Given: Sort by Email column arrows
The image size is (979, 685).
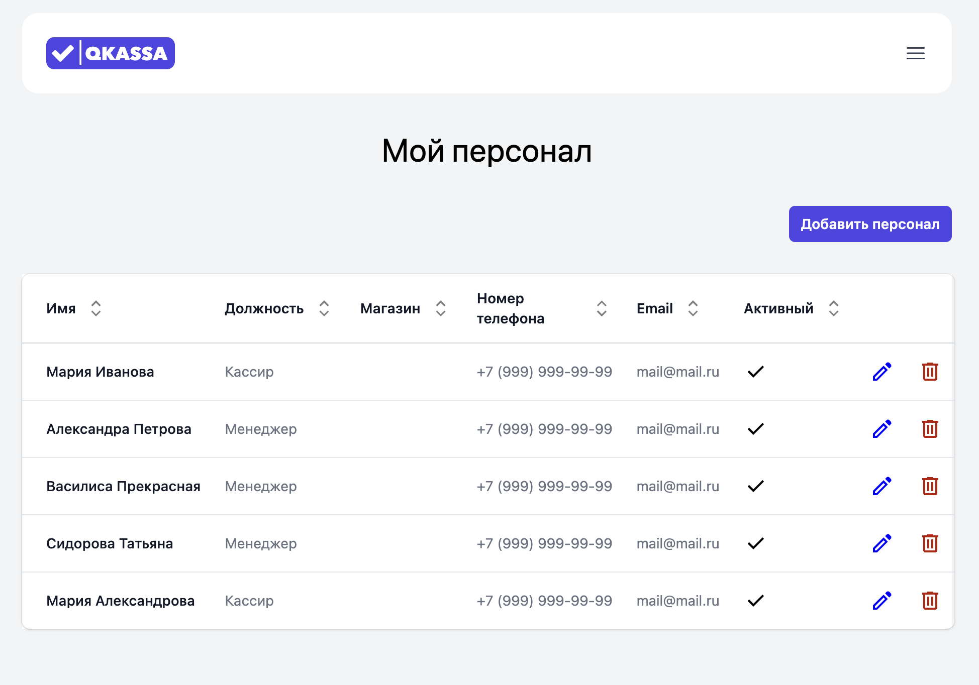Looking at the screenshot, I should [693, 308].
